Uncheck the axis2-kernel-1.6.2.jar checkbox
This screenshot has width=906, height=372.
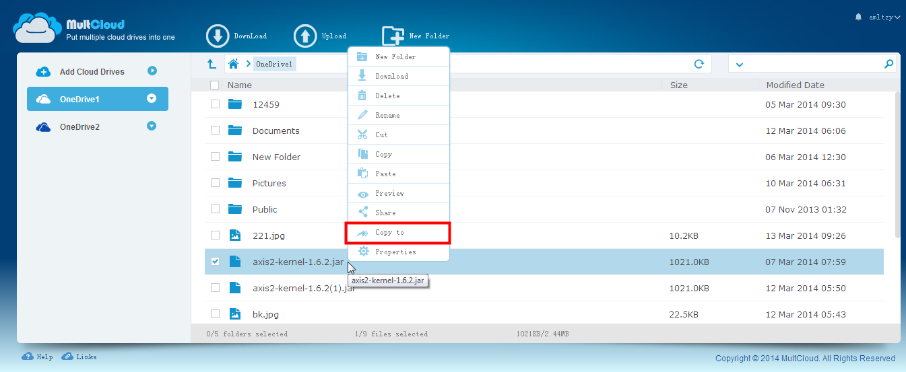pyautogui.click(x=215, y=262)
